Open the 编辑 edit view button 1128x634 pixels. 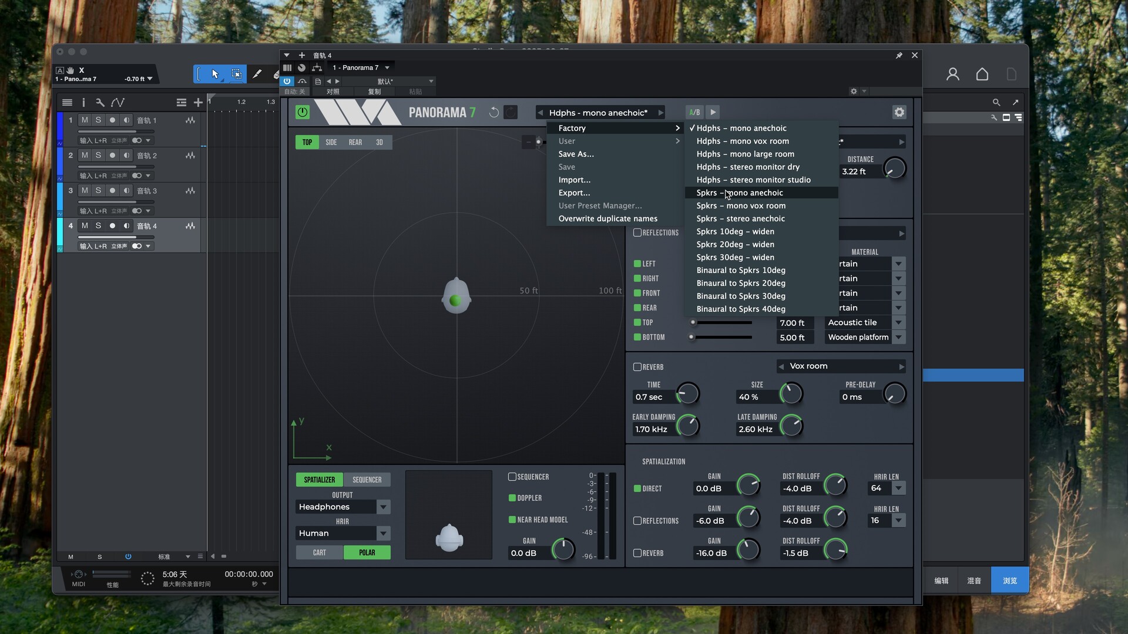[941, 581]
